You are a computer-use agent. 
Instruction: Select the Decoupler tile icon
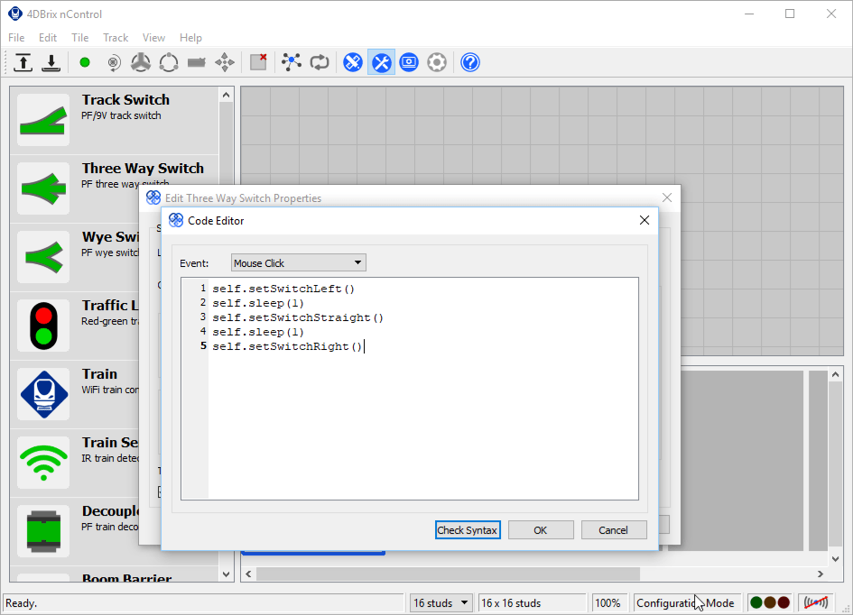point(43,531)
